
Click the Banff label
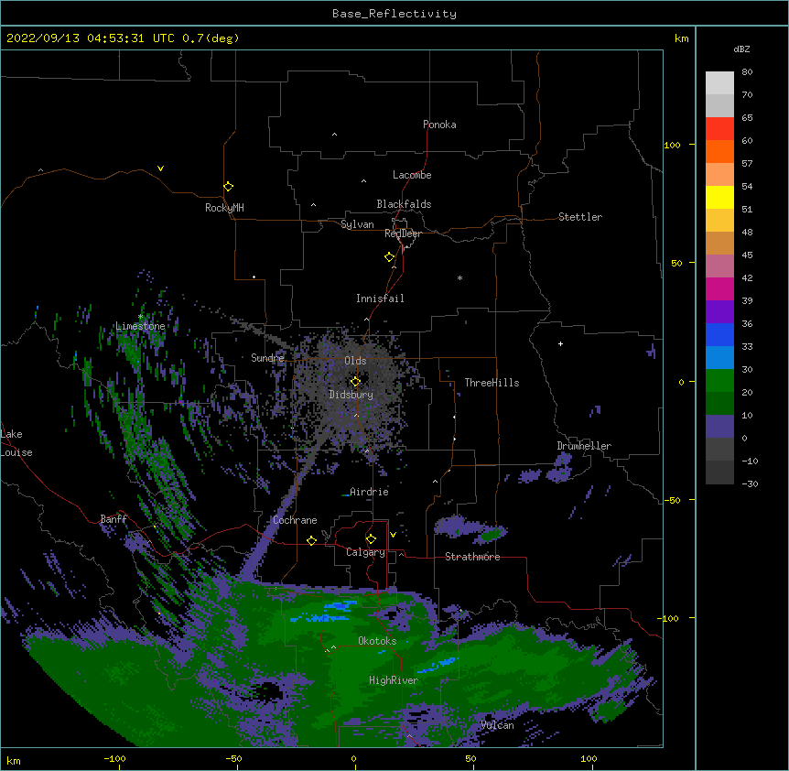click(x=113, y=519)
